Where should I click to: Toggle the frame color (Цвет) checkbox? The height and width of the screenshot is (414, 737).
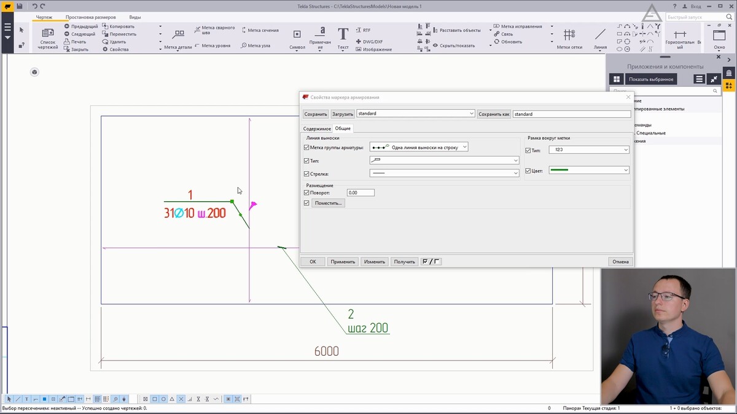(528, 171)
